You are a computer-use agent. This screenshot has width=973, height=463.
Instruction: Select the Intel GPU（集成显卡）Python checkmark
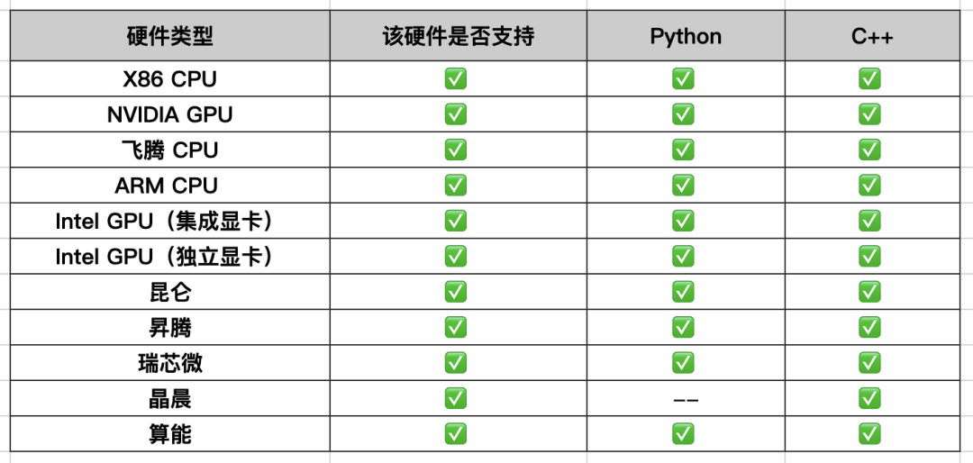[x=683, y=221]
